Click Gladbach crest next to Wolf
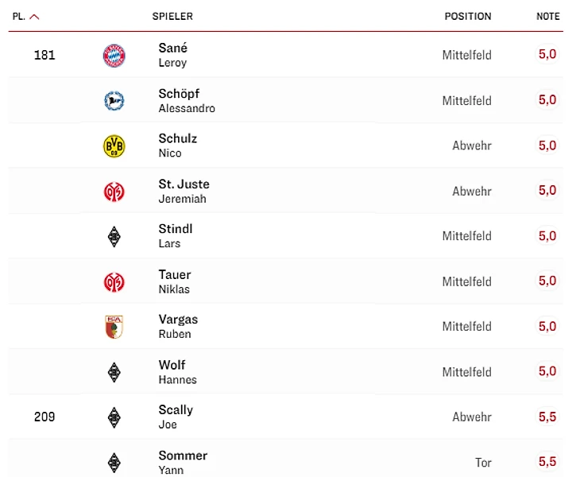Viewport: 580px width, 477px height. click(x=114, y=372)
